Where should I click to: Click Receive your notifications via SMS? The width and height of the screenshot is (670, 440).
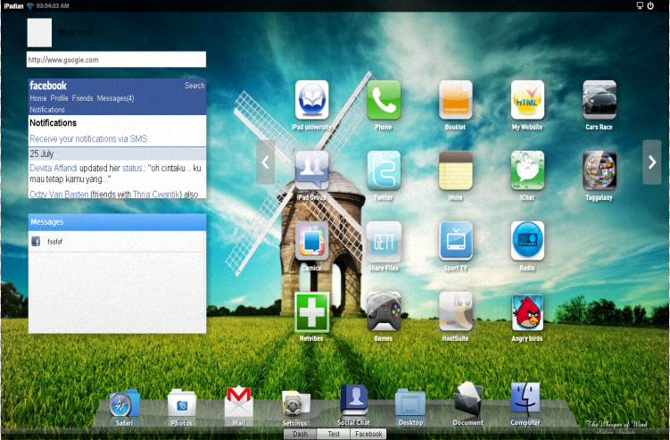(x=88, y=138)
